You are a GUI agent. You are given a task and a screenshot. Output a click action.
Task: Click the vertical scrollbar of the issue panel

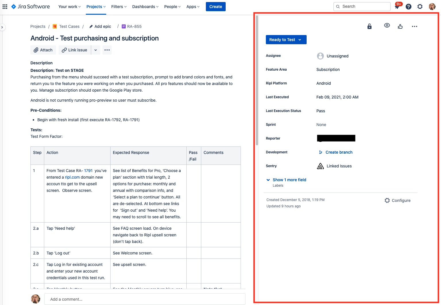click(257, 80)
